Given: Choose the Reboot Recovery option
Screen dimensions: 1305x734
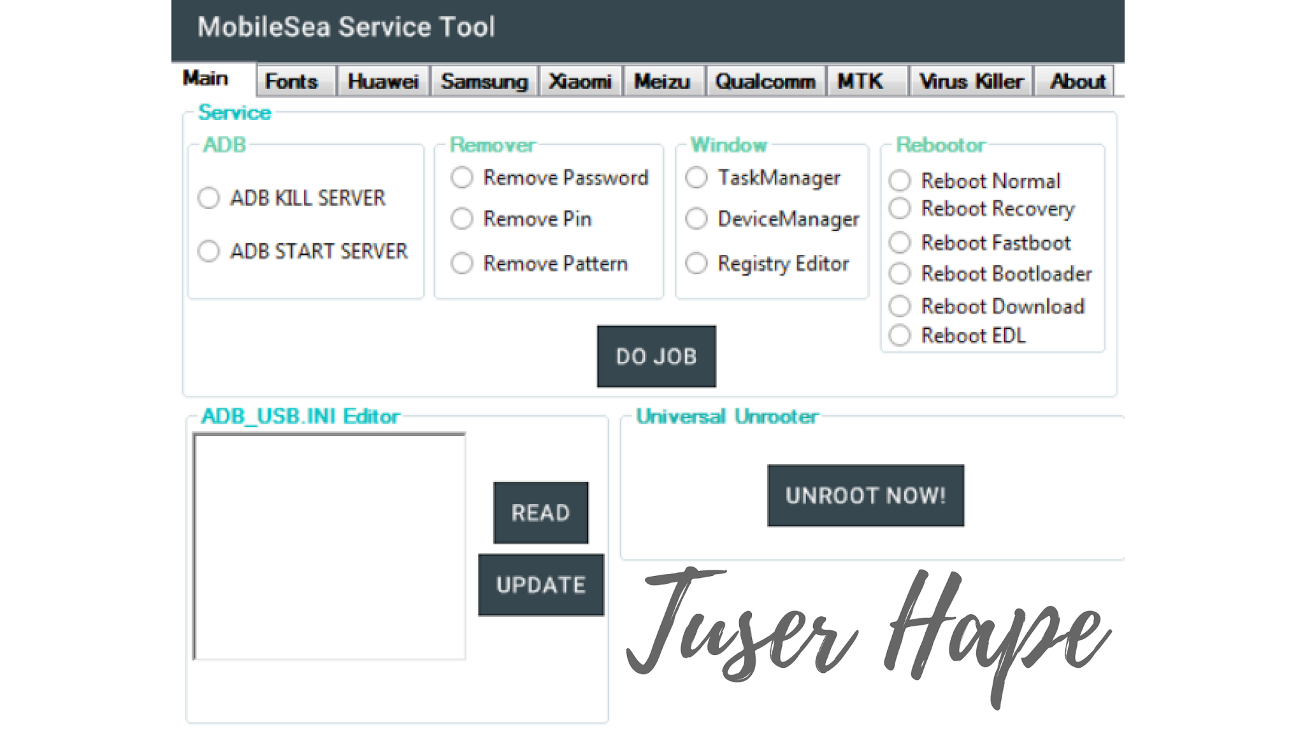Looking at the screenshot, I should point(900,208).
